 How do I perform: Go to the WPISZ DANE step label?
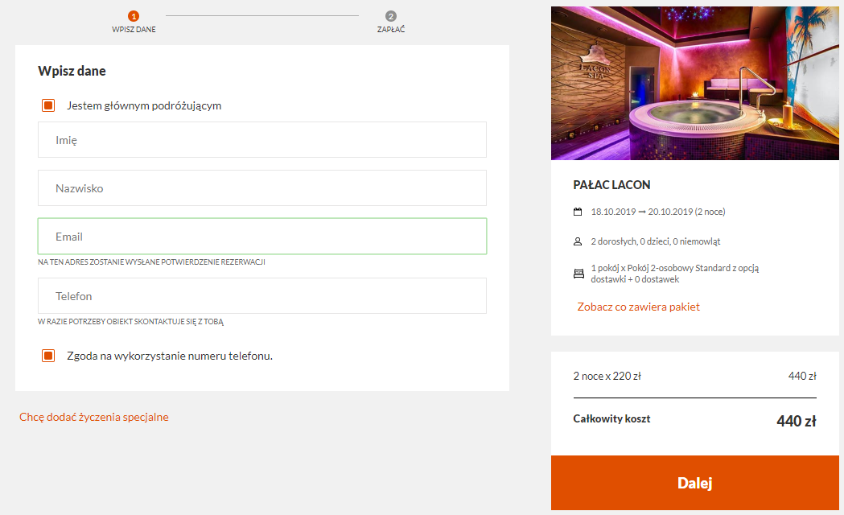(x=134, y=30)
